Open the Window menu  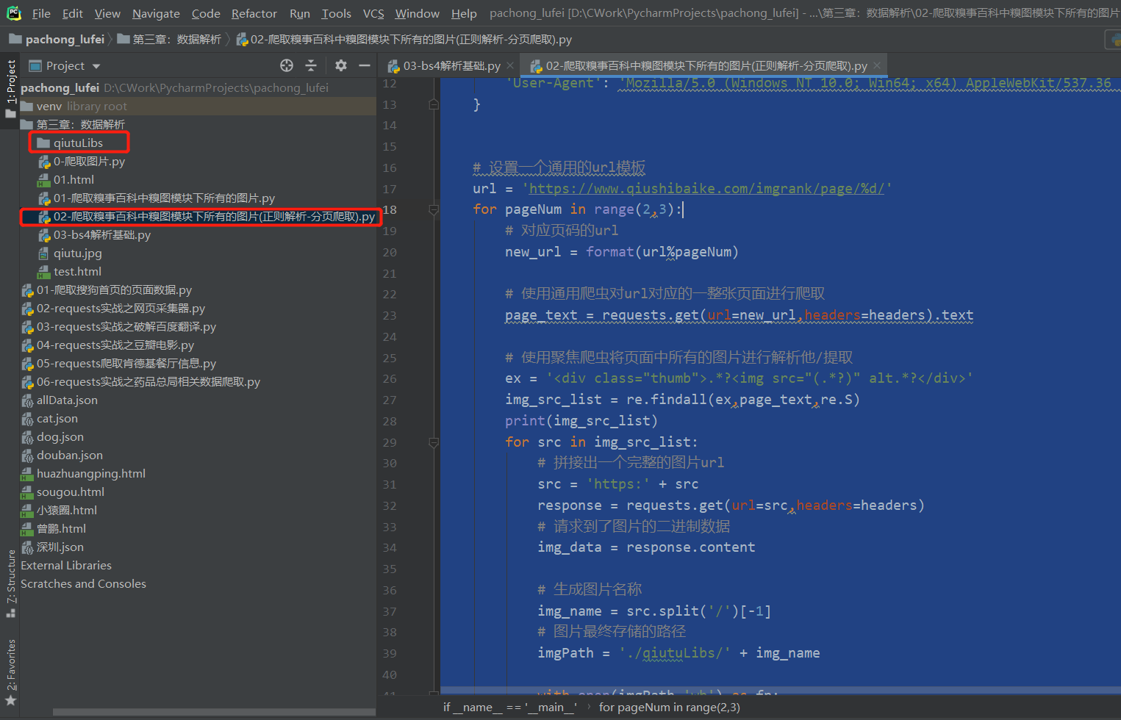417,13
